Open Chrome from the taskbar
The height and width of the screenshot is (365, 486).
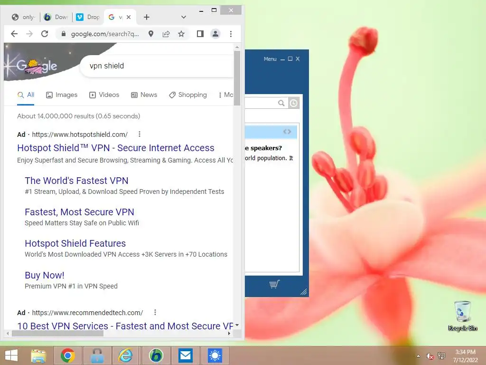pos(67,355)
